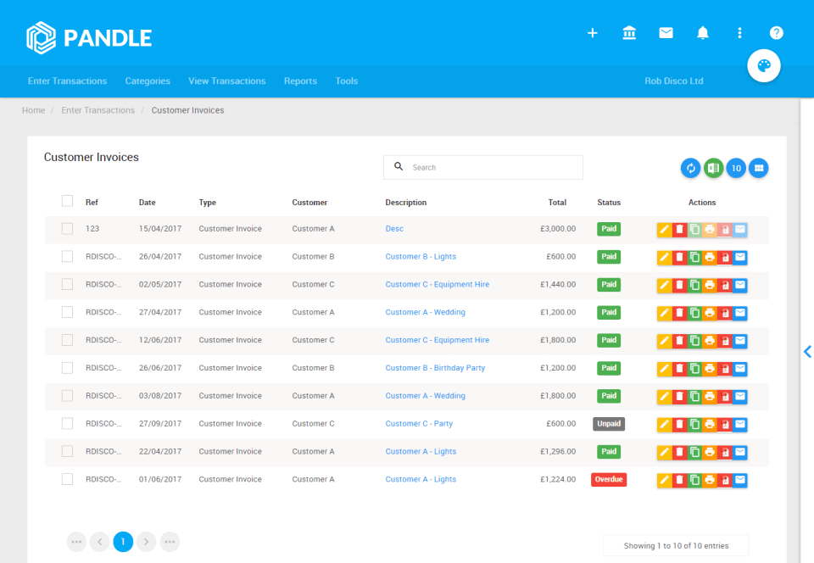Check notifications via the bell icon
The image size is (814, 563).
(x=702, y=33)
